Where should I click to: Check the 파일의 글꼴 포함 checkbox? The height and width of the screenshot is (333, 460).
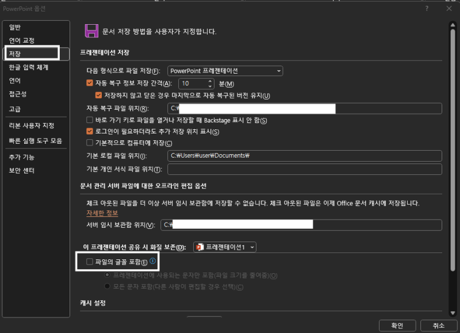90,262
